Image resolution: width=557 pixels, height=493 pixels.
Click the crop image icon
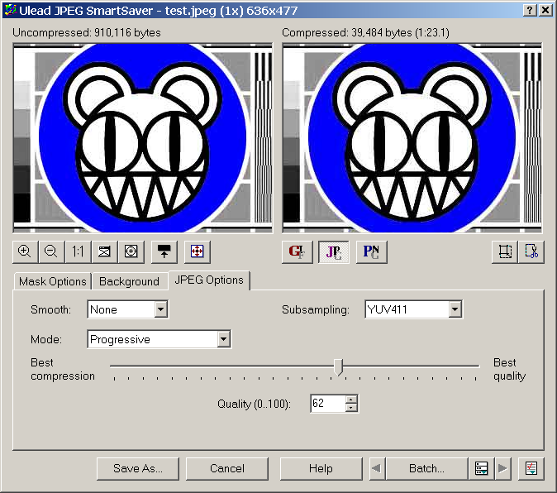tap(505, 251)
